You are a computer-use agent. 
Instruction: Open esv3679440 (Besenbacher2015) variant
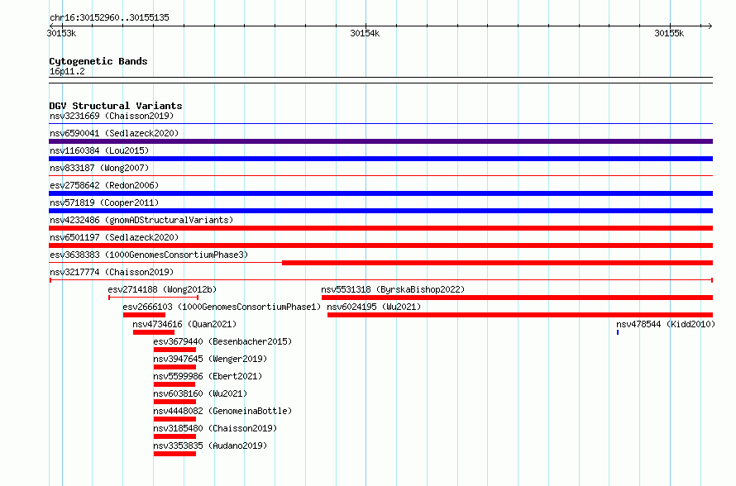pyautogui.click(x=222, y=341)
